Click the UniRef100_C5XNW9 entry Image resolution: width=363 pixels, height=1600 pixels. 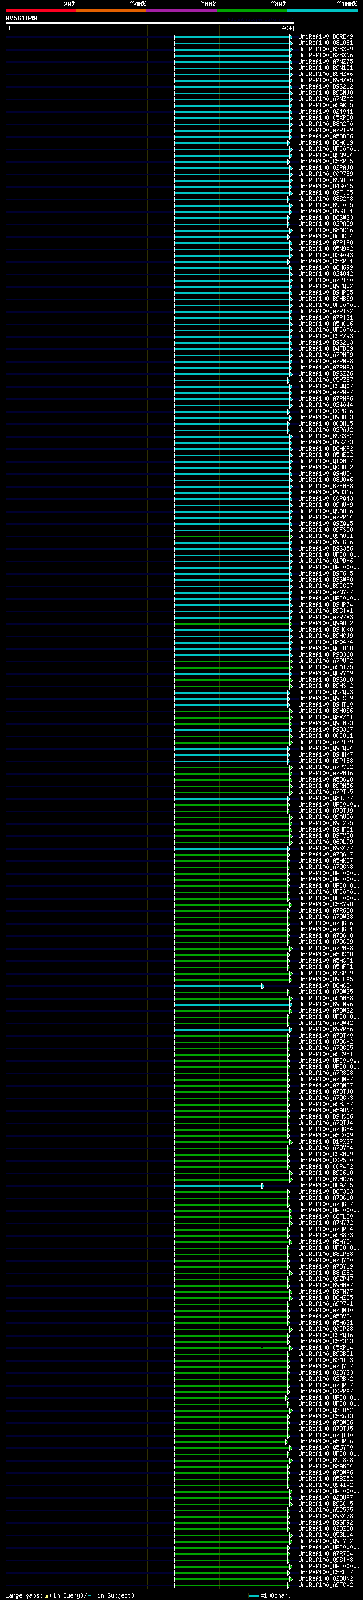coord(326,1154)
